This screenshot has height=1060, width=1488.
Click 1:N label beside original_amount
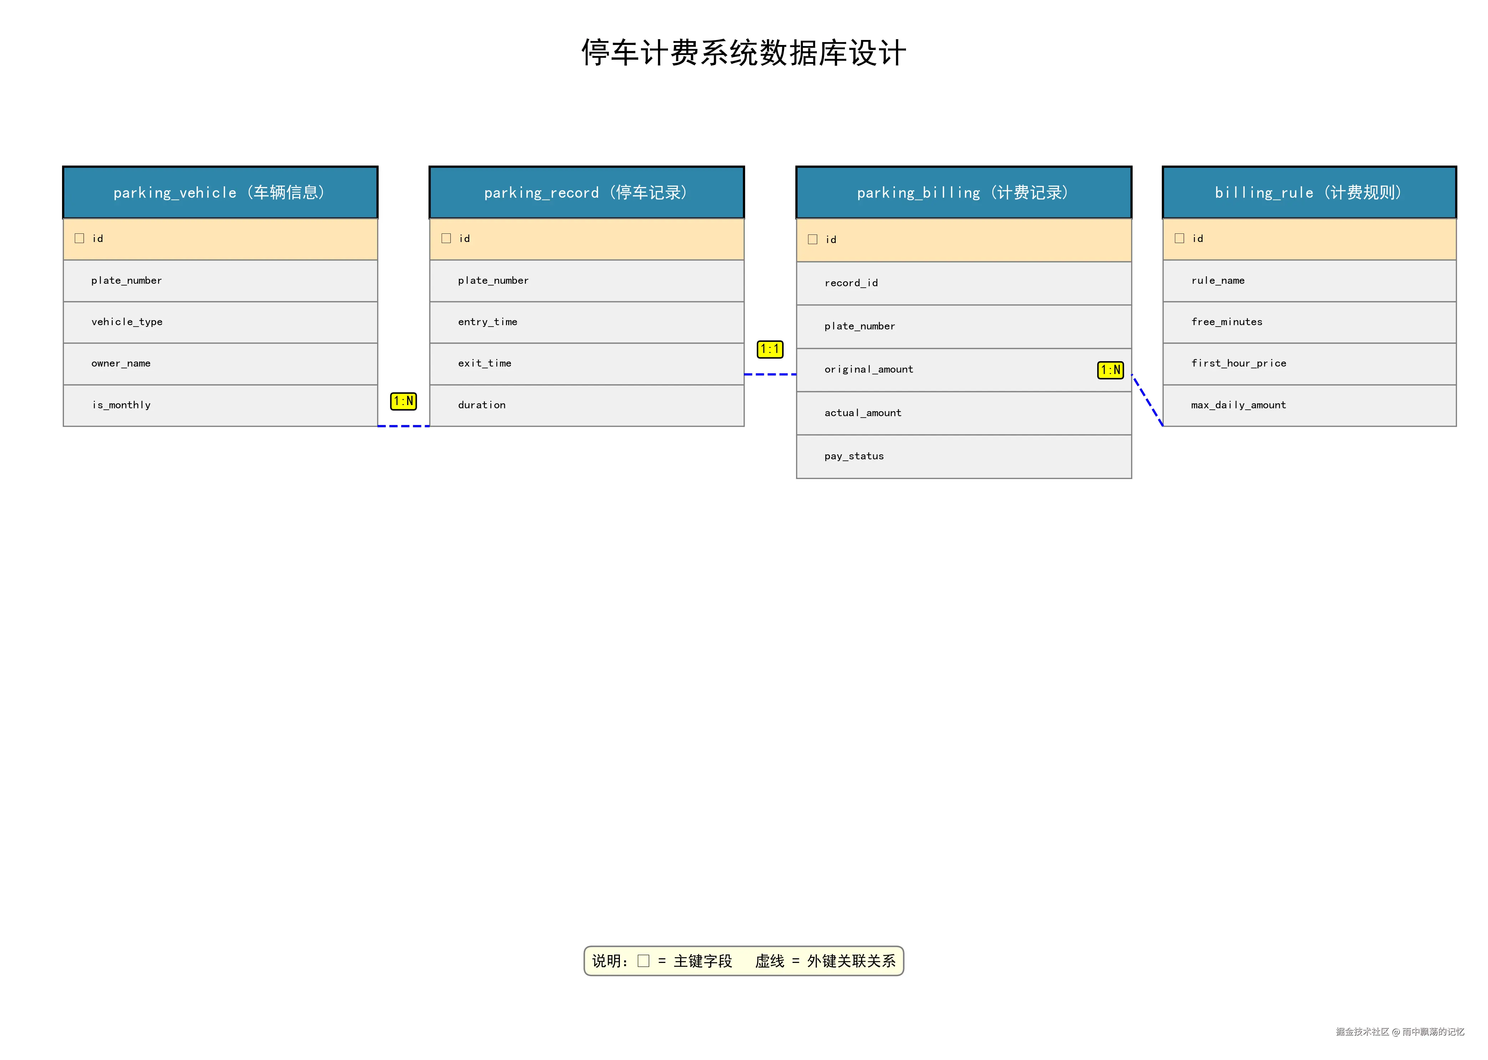(x=1110, y=370)
